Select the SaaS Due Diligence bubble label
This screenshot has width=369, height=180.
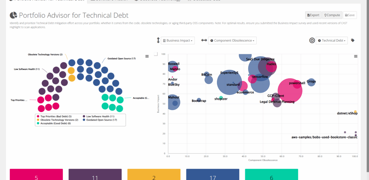(260, 59)
